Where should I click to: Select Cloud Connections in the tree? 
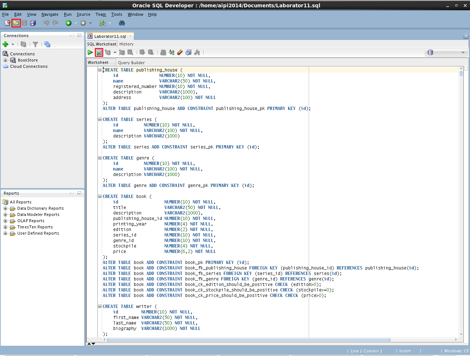(29, 66)
